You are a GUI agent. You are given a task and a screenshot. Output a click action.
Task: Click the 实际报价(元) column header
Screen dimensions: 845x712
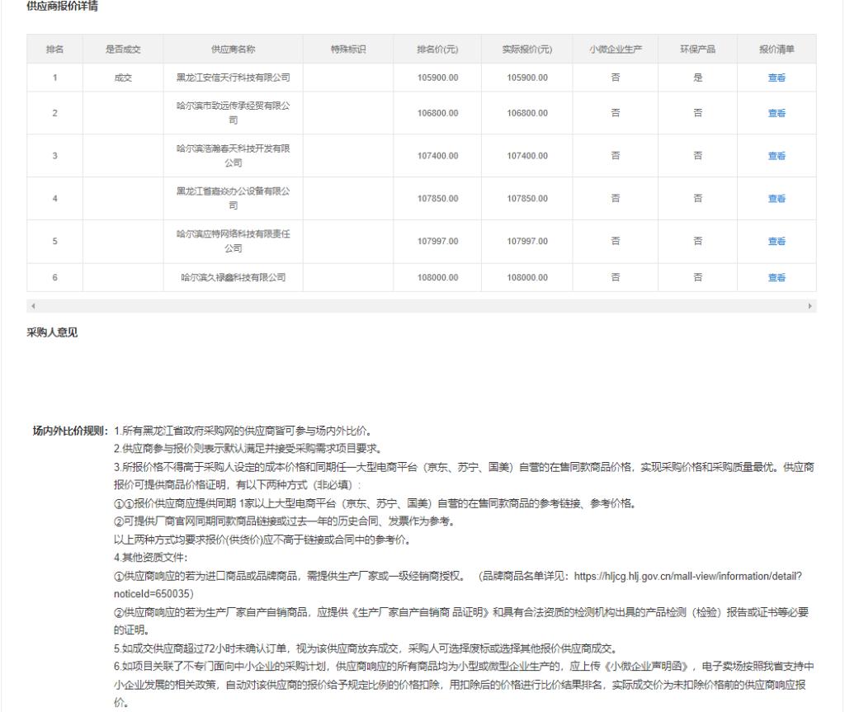[x=526, y=50]
